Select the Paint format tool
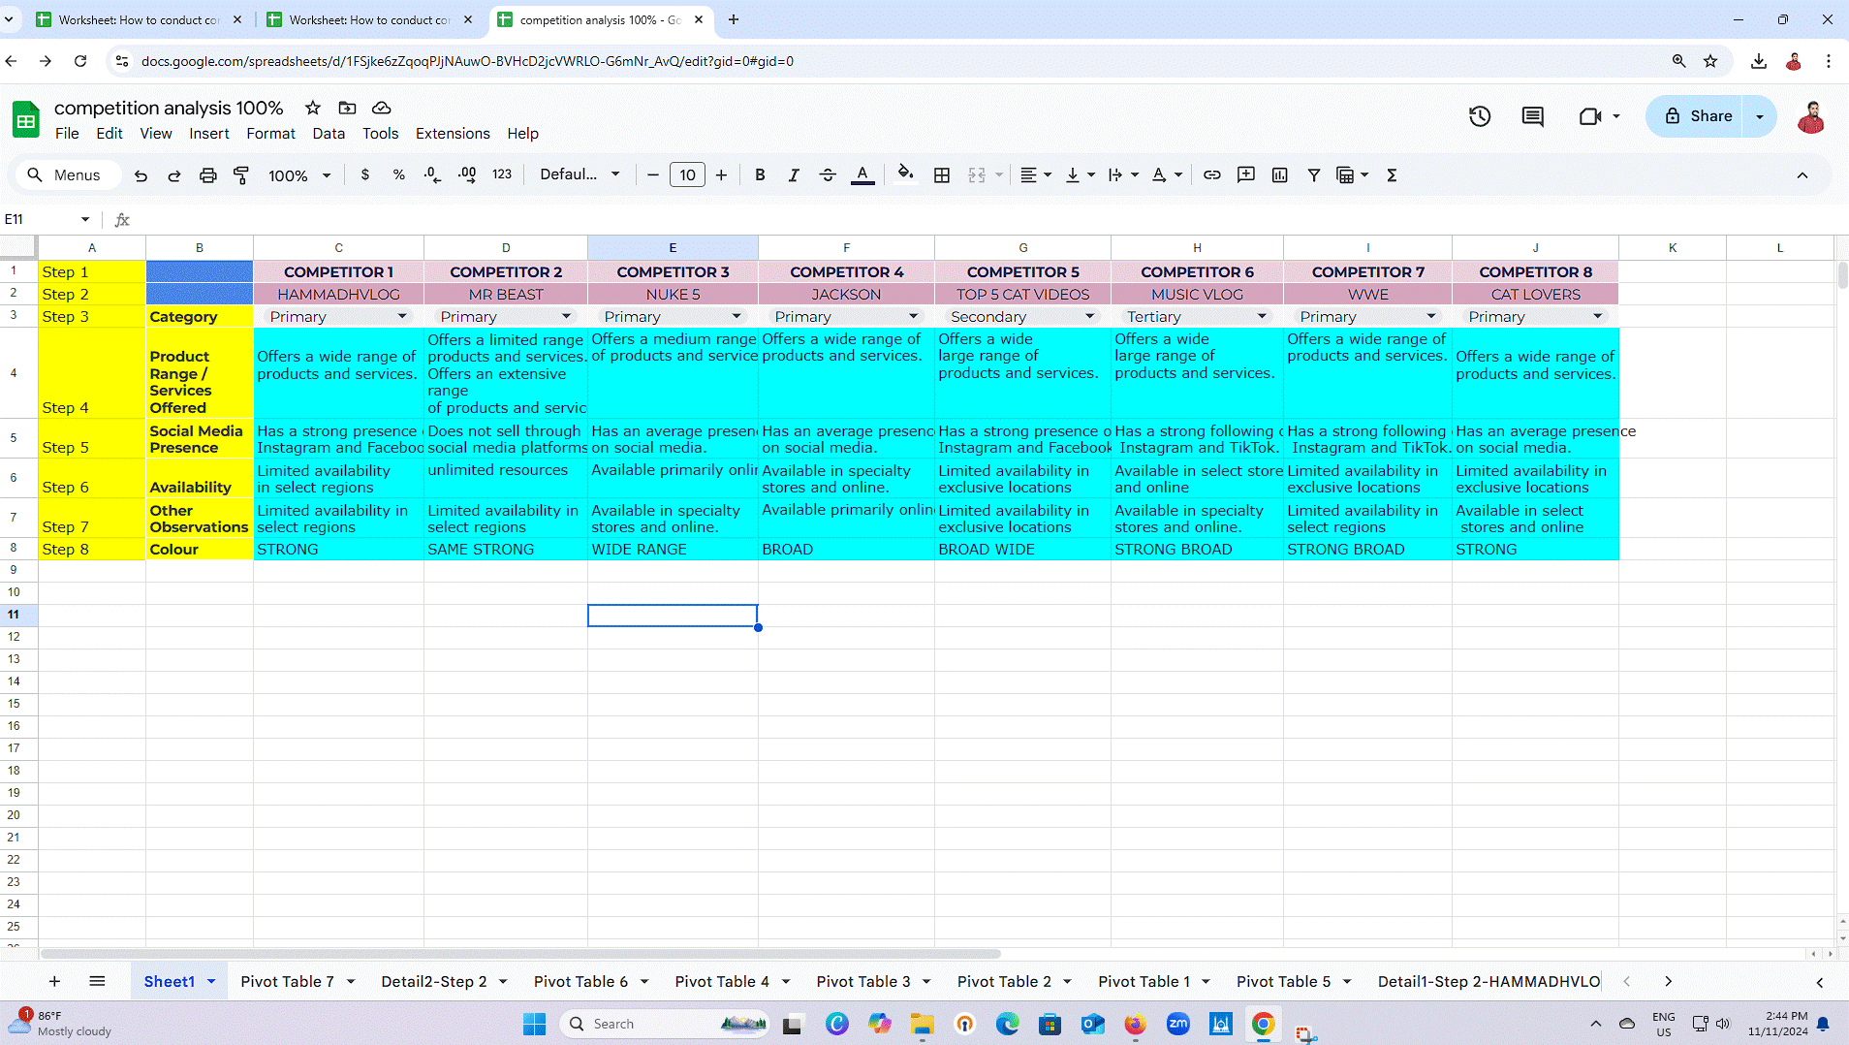Screen dimensions: 1849x1045 pyautogui.click(x=241, y=175)
